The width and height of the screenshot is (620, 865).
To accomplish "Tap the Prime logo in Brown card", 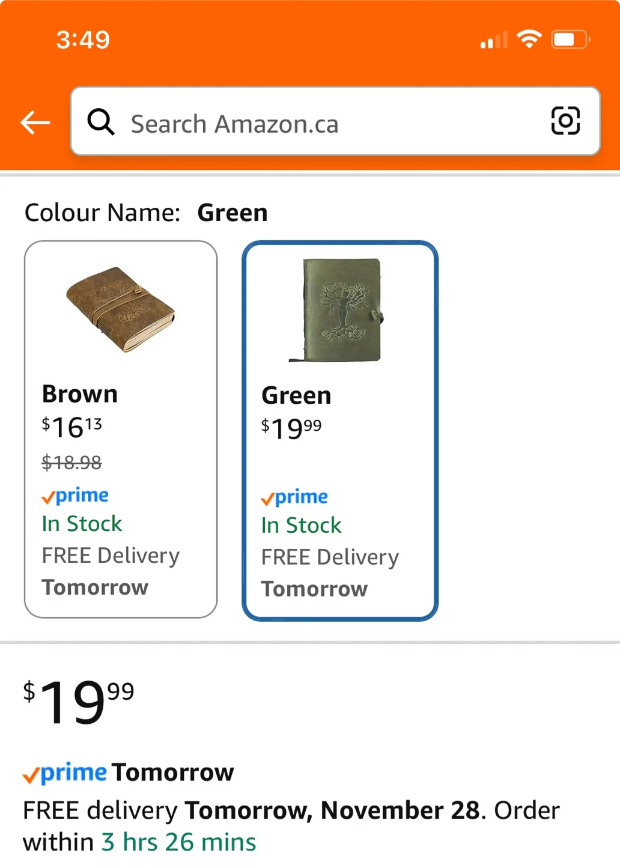I will coord(75,496).
